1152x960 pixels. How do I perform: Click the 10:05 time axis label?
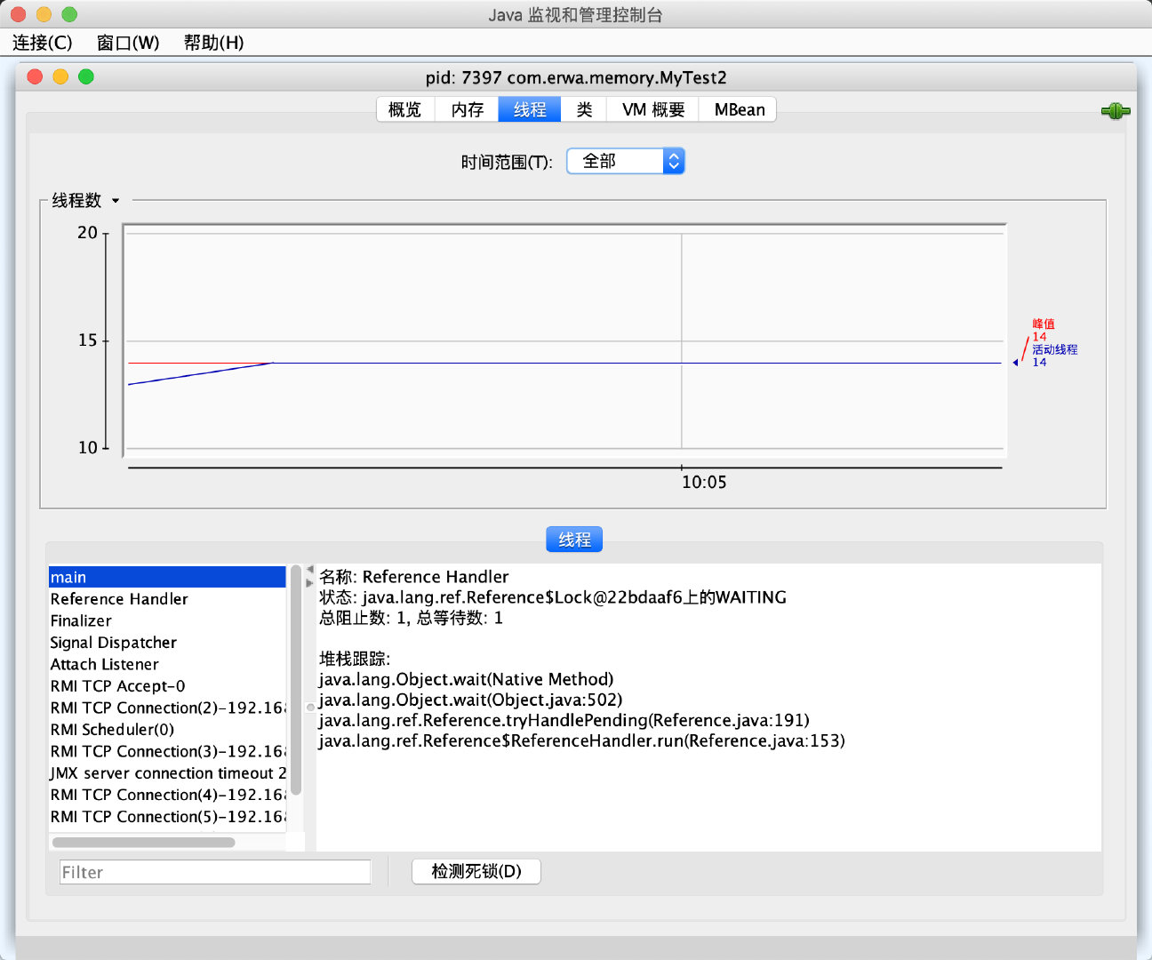click(x=704, y=482)
